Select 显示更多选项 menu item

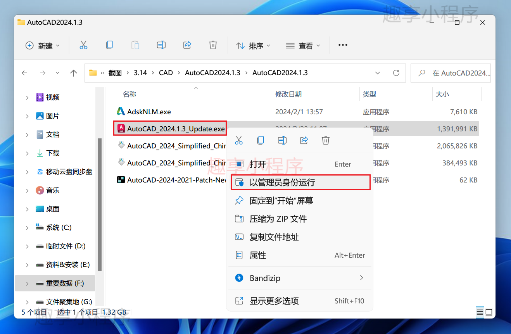(299, 301)
